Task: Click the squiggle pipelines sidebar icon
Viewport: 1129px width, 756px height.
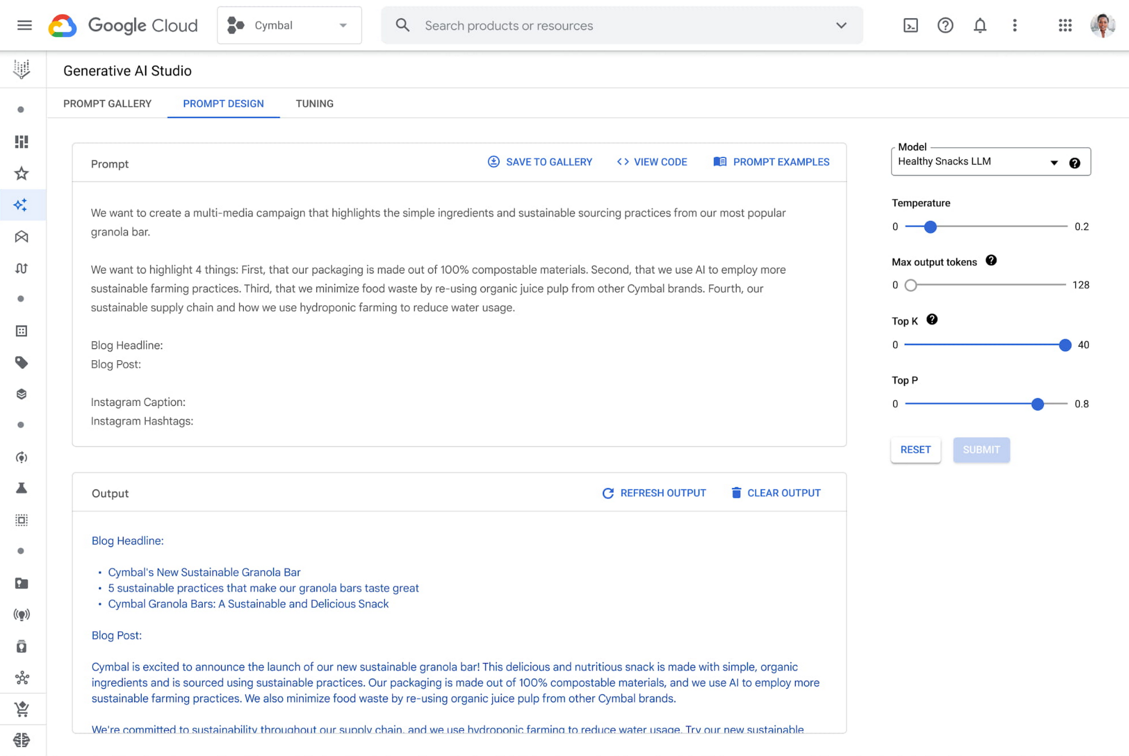Action: pyautogui.click(x=21, y=268)
